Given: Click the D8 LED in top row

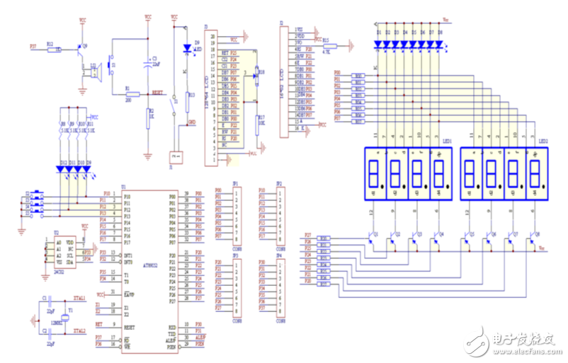Looking at the screenshot, I should (439, 43).
